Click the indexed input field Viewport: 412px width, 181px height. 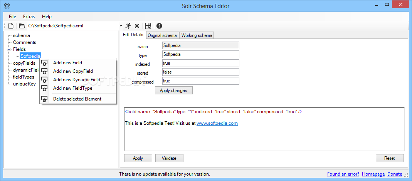click(x=201, y=63)
